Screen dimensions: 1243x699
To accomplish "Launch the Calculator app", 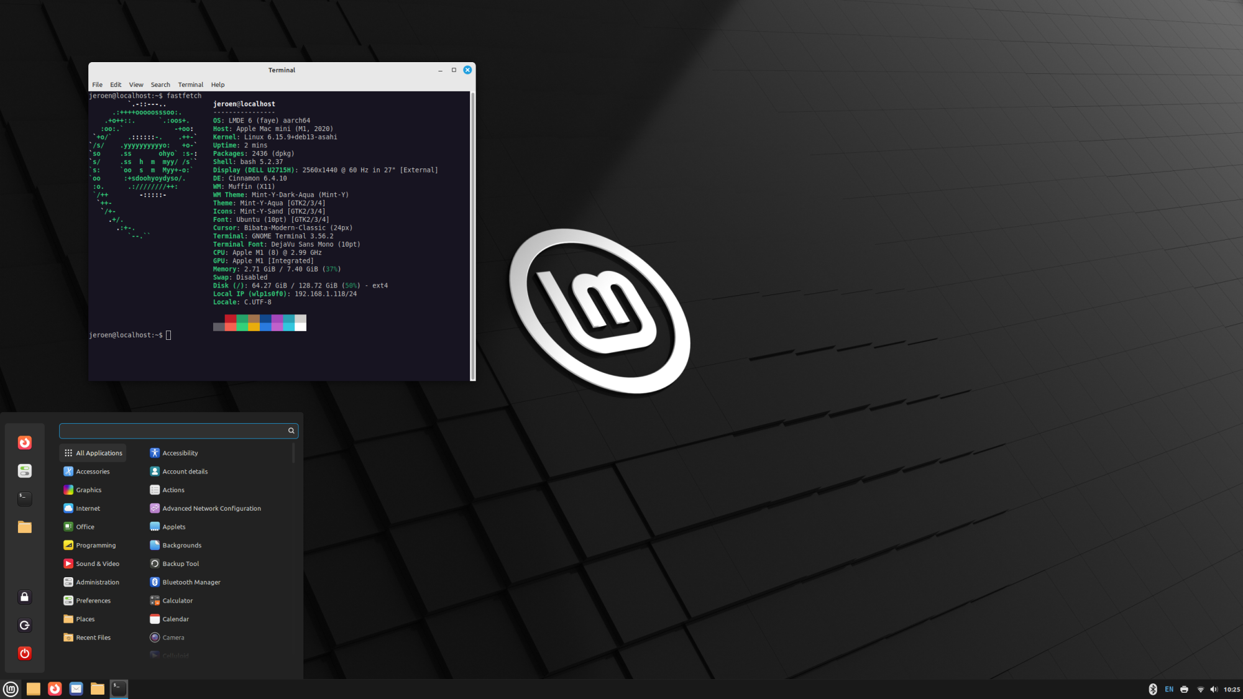I will click(x=177, y=601).
